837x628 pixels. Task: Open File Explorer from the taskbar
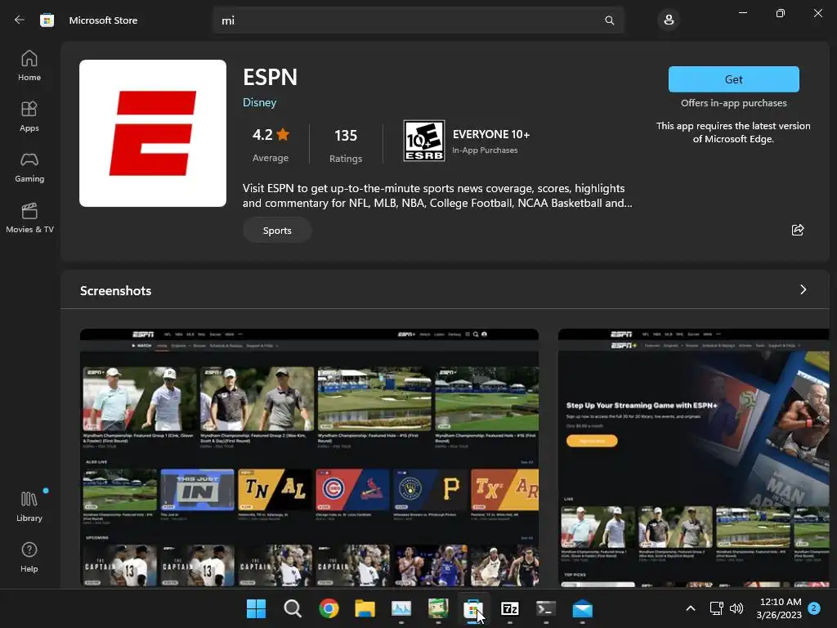[x=365, y=608]
